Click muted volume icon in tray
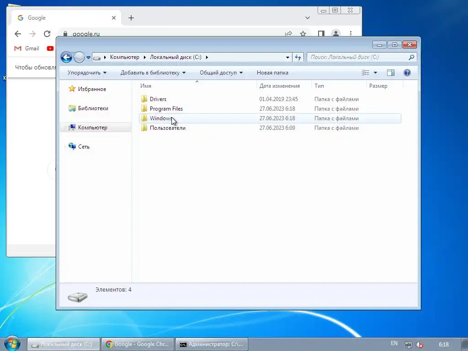The height and width of the screenshot is (351, 468). [420, 345]
